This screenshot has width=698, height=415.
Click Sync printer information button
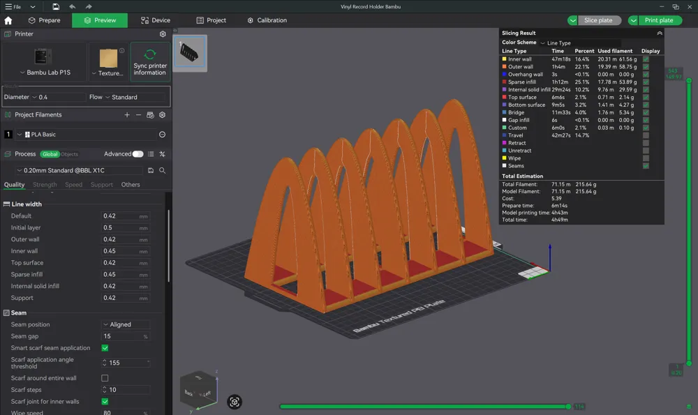coord(150,62)
